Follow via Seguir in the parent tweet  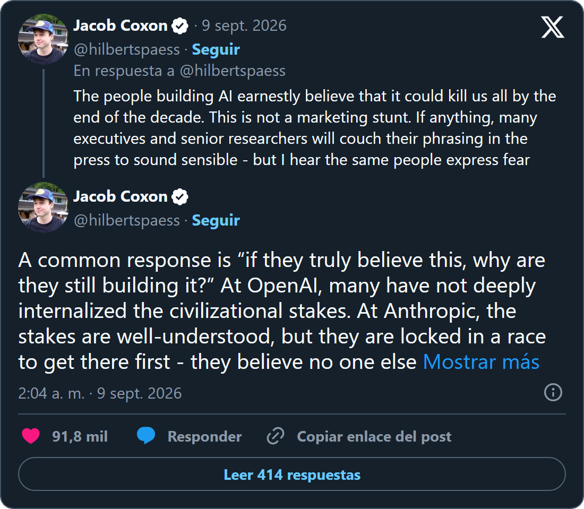(216, 49)
